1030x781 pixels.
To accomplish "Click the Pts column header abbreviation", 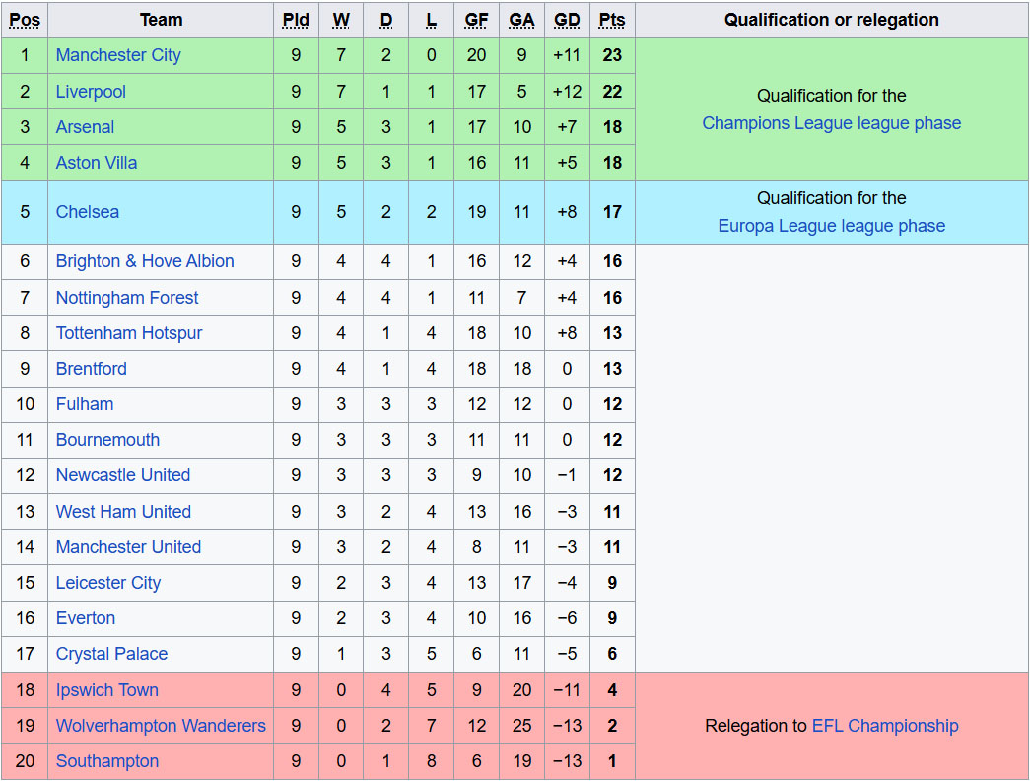I will 612,20.
